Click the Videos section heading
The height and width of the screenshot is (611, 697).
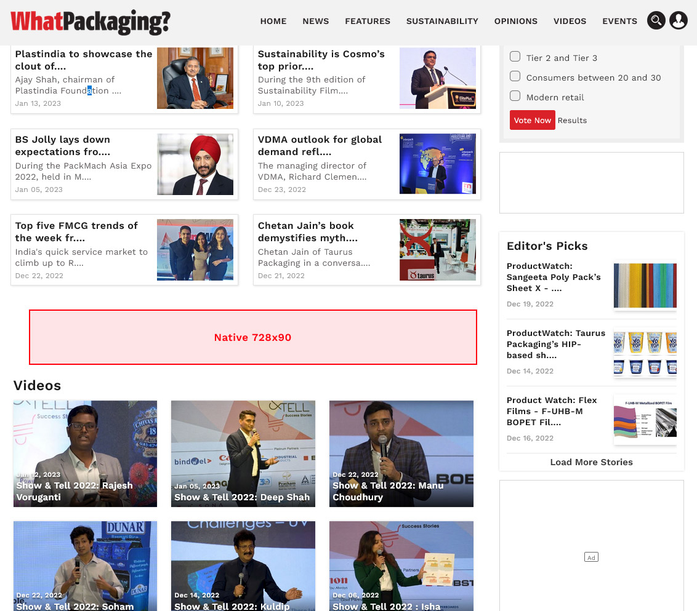click(38, 385)
